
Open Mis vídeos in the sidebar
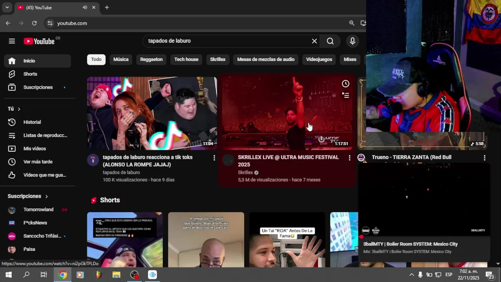pyautogui.click(x=38, y=149)
